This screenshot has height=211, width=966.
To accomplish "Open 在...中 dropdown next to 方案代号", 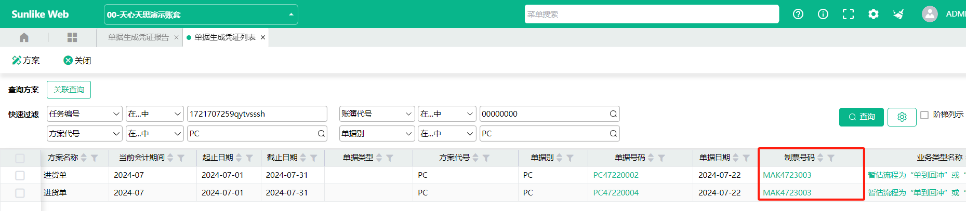I will point(155,134).
